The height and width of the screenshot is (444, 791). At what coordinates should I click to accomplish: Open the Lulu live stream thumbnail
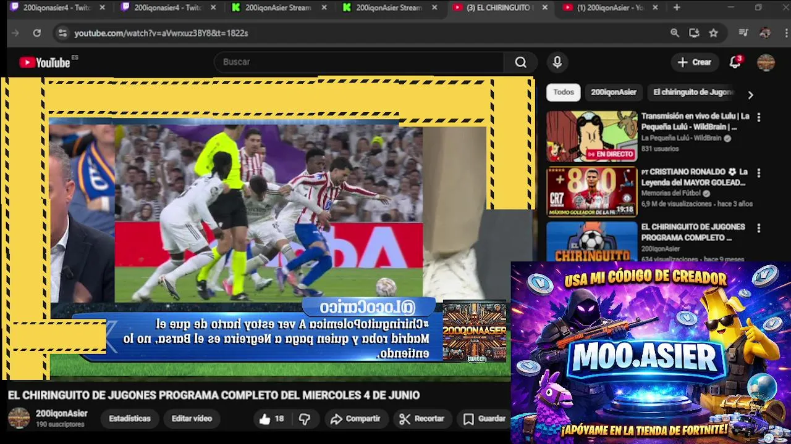tap(591, 136)
